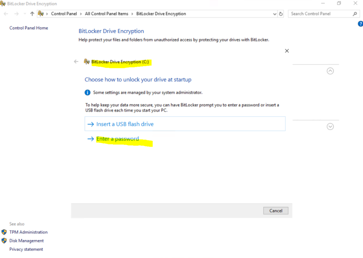Open Control Panel Home link
The image size is (363, 258).
point(29,28)
